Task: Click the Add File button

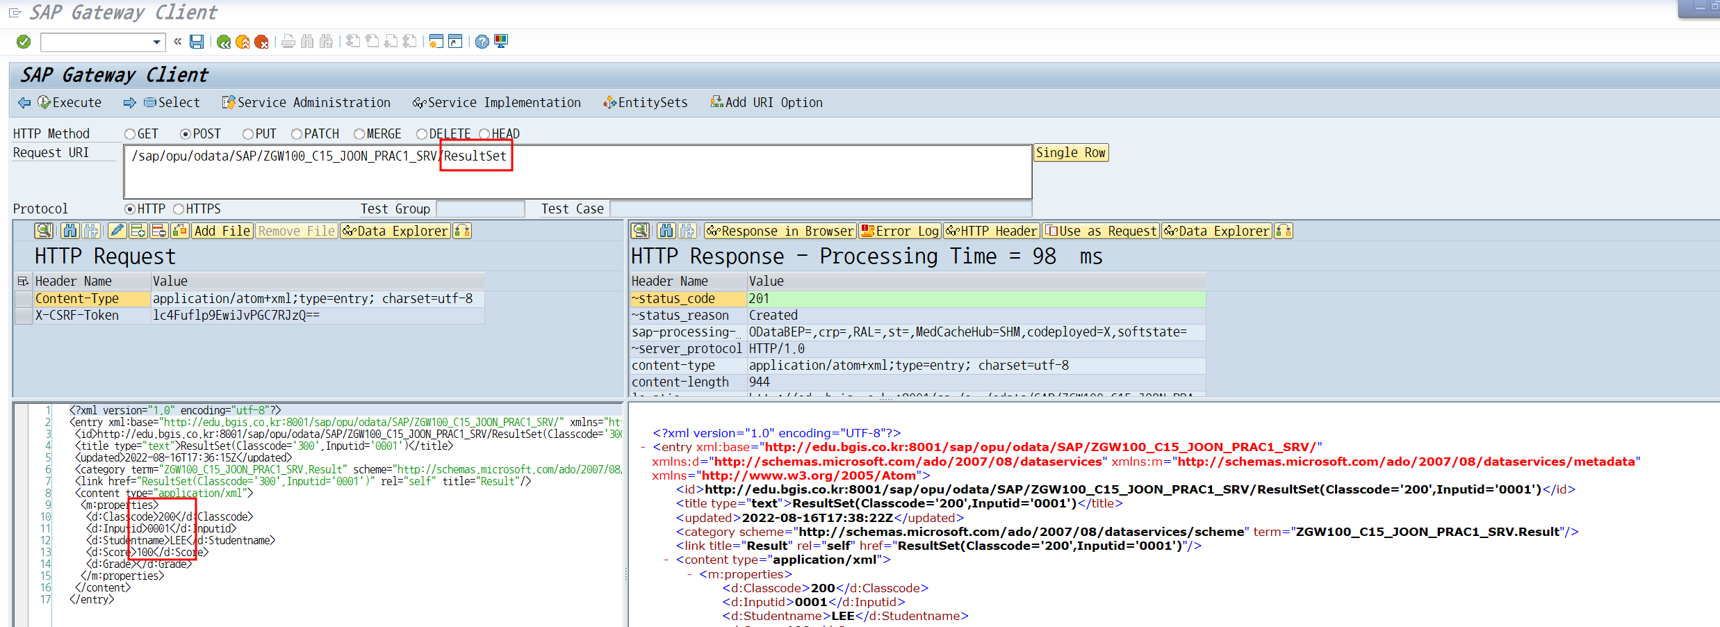Action: [x=222, y=231]
